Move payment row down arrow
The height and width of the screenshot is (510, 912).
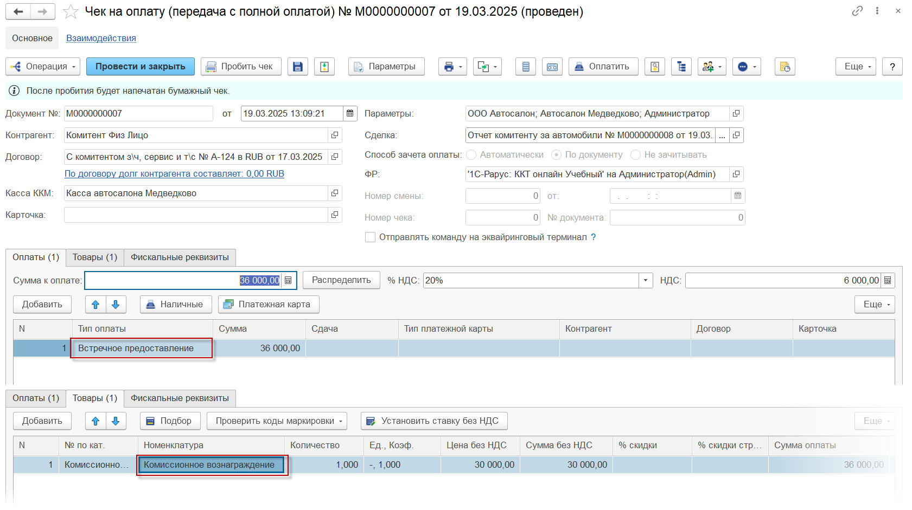pos(116,305)
